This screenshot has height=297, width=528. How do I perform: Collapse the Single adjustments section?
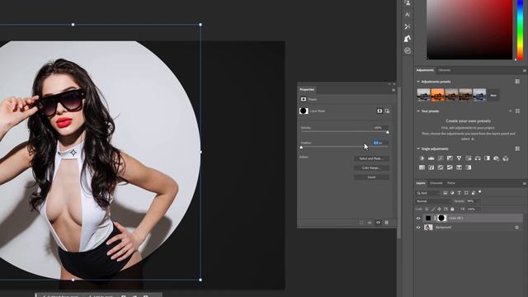(418, 148)
